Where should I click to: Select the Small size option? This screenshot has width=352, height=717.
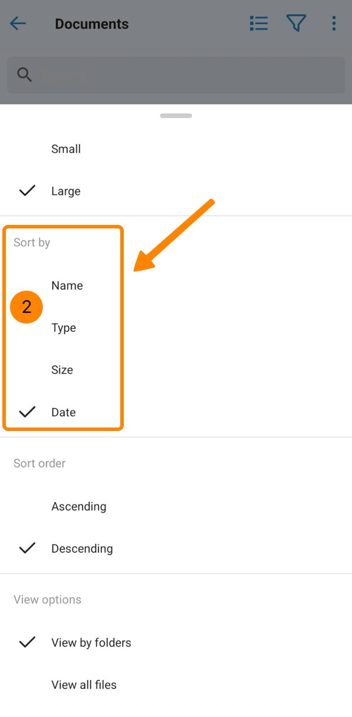[66, 149]
